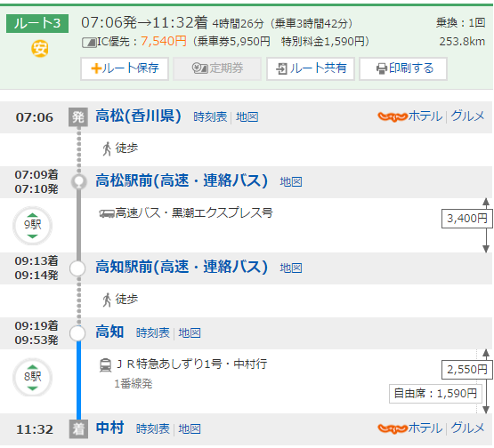Open 時刻表 for 中村 station

153,429
